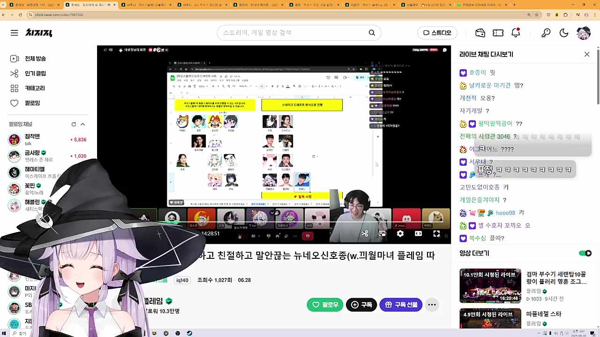The width and height of the screenshot is (600, 337).
Task: Click the iq140 tag
Action: [182, 280]
